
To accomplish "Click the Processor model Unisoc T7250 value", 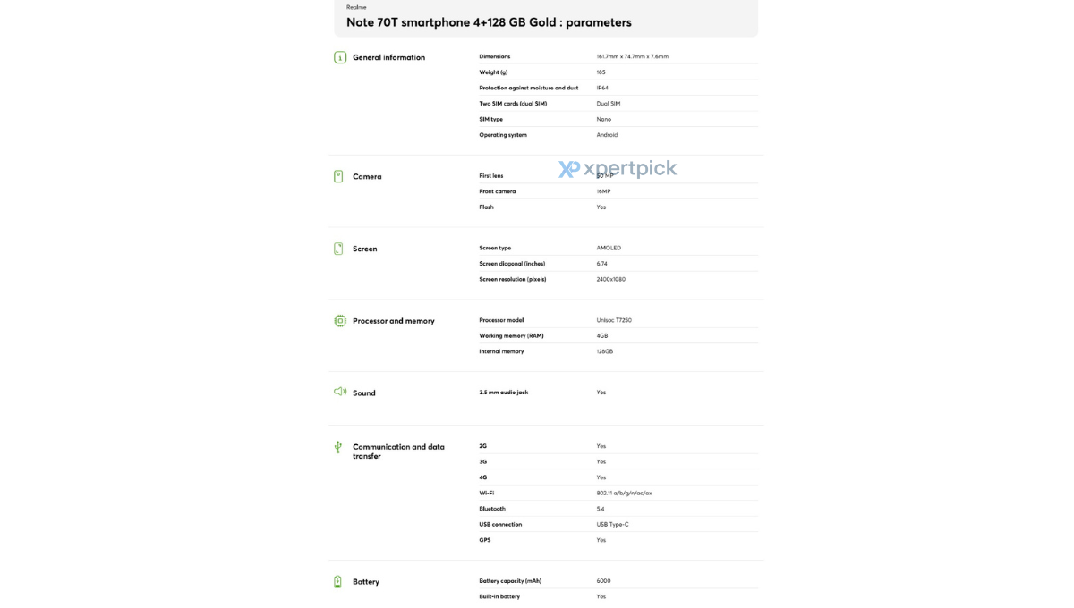I will coord(614,320).
